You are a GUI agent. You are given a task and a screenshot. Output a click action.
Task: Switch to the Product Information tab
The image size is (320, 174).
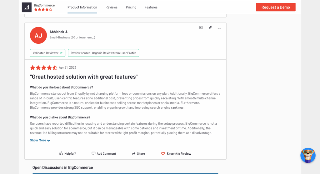pyautogui.click(x=82, y=7)
